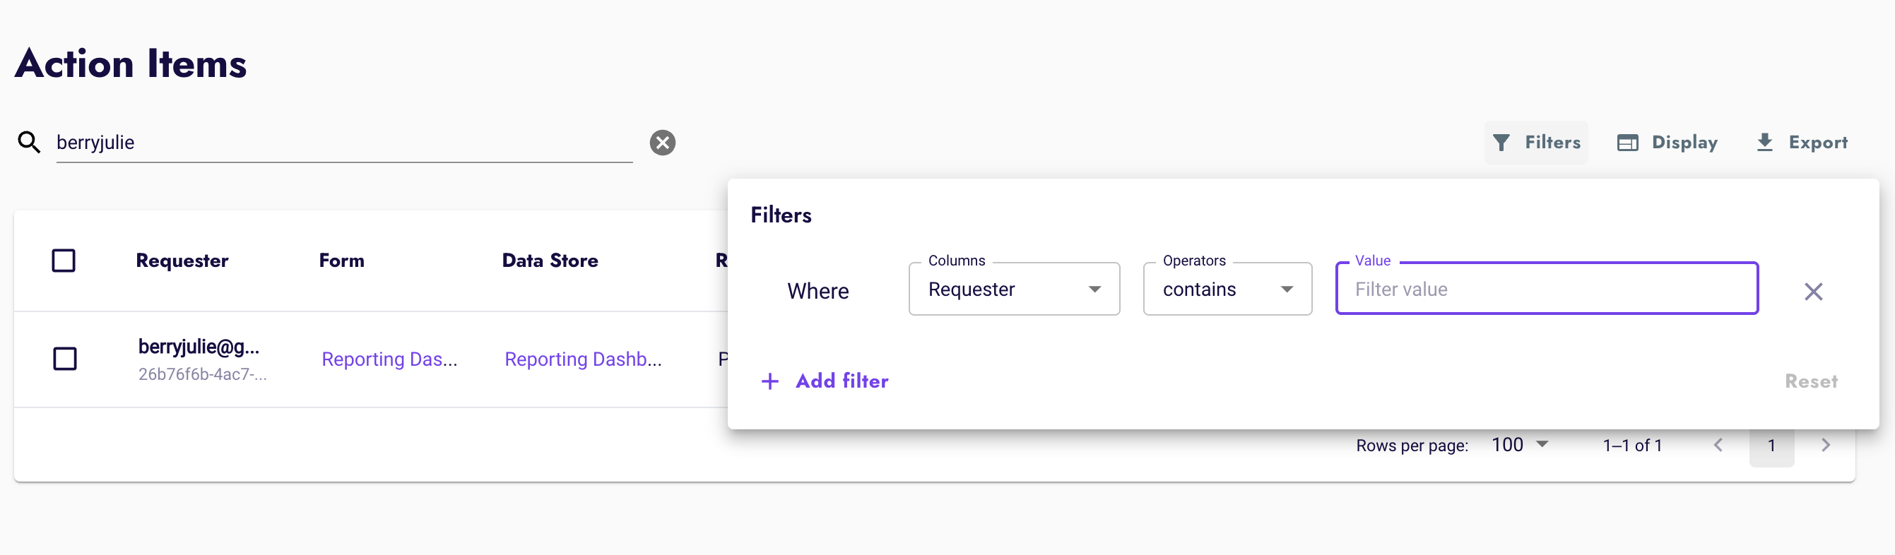Click the Reset filters button

click(x=1810, y=381)
